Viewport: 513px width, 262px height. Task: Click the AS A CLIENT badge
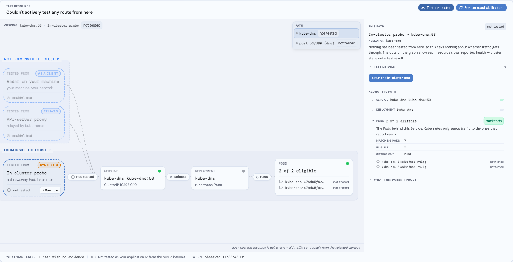click(48, 74)
